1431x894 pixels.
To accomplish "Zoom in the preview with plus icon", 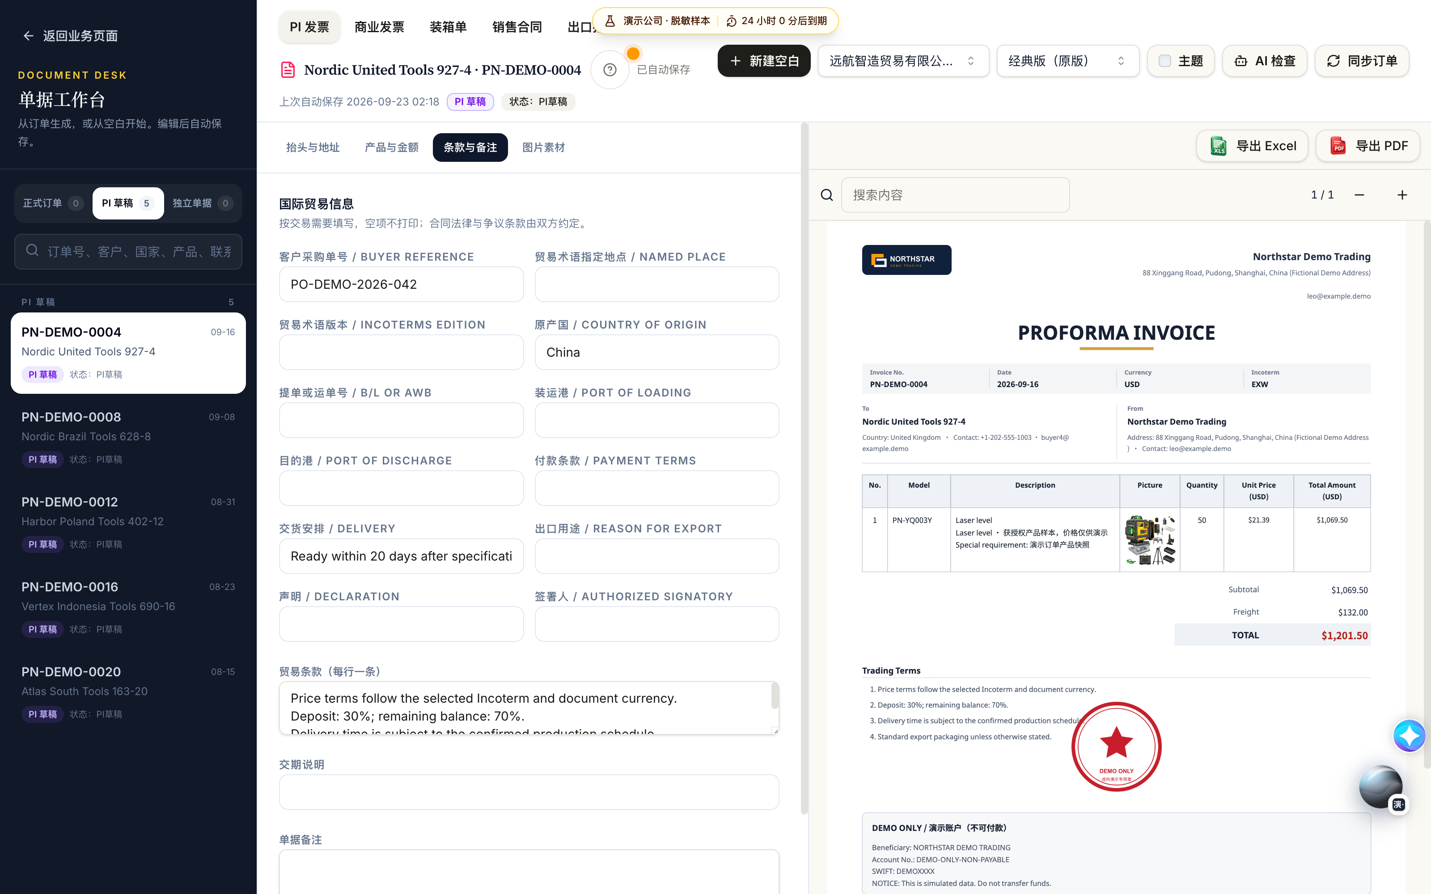I will (1402, 195).
